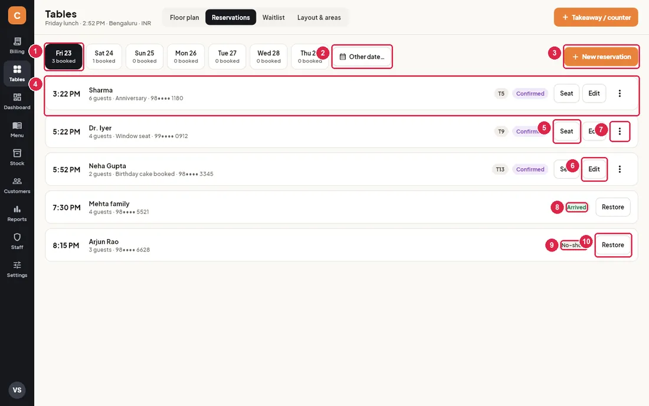Click the Sharma guest name
The width and height of the screenshot is (649, 406).
tap(100, 90)
